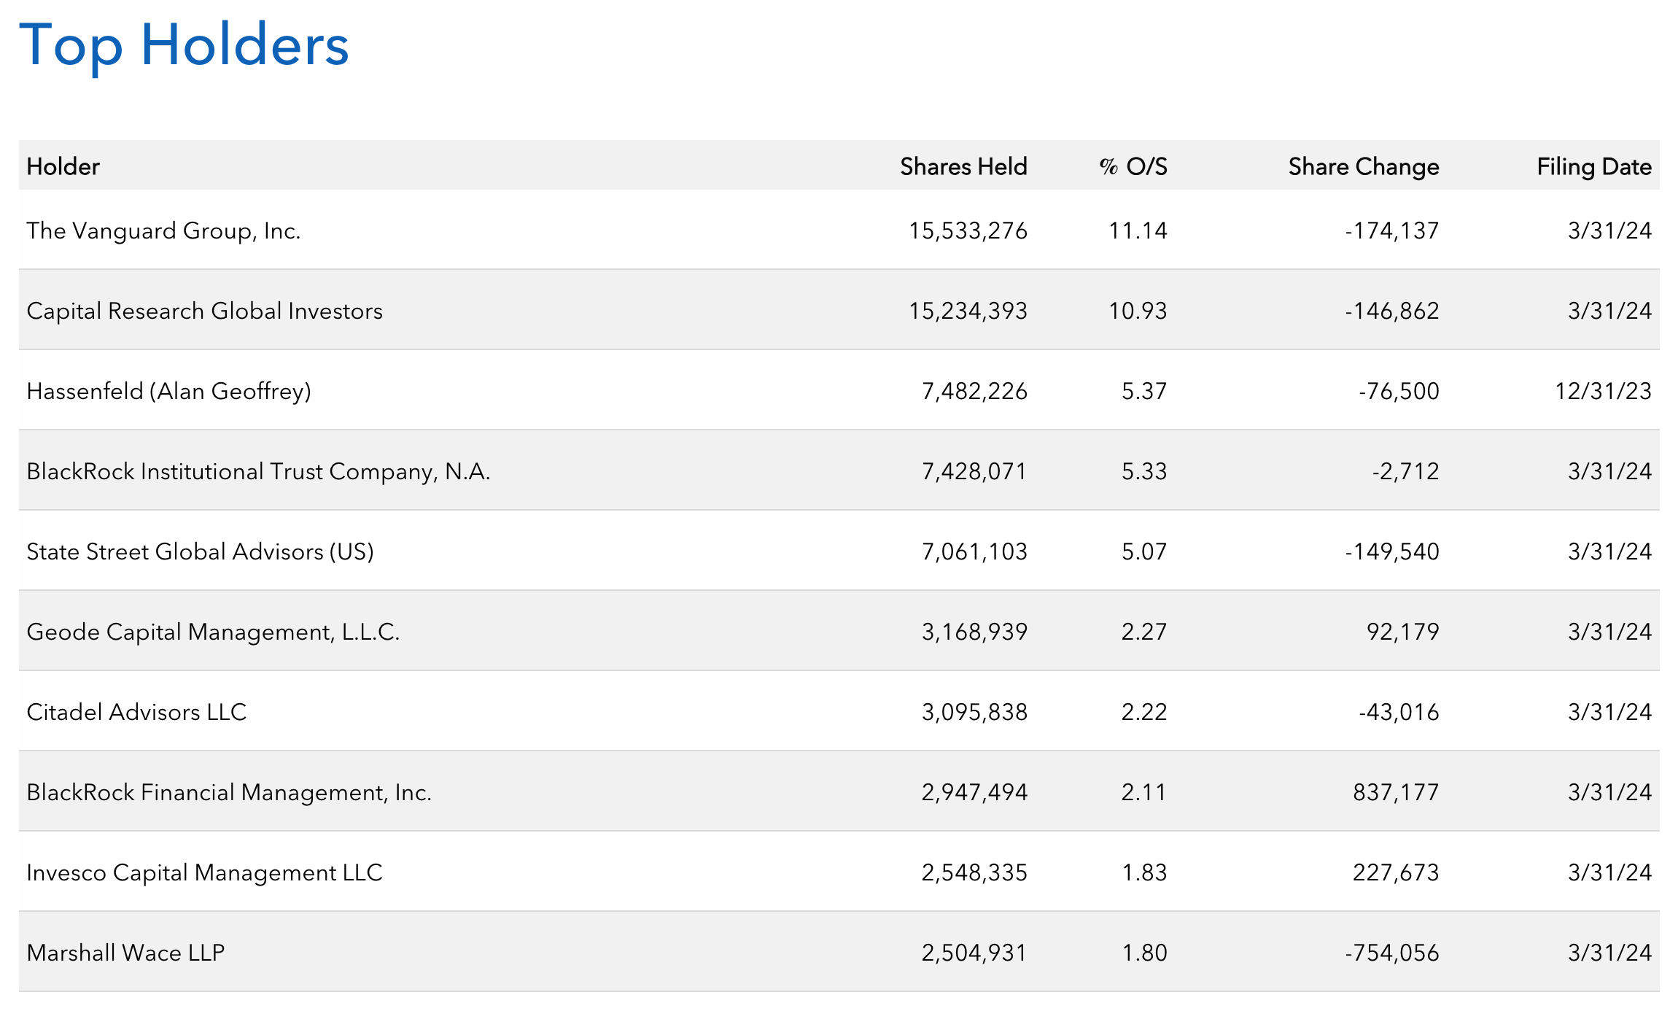Click the 12/31/23 filing date

(1603, 391)
